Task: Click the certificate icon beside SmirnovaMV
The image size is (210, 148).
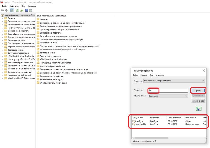Action: coord(134,124)
